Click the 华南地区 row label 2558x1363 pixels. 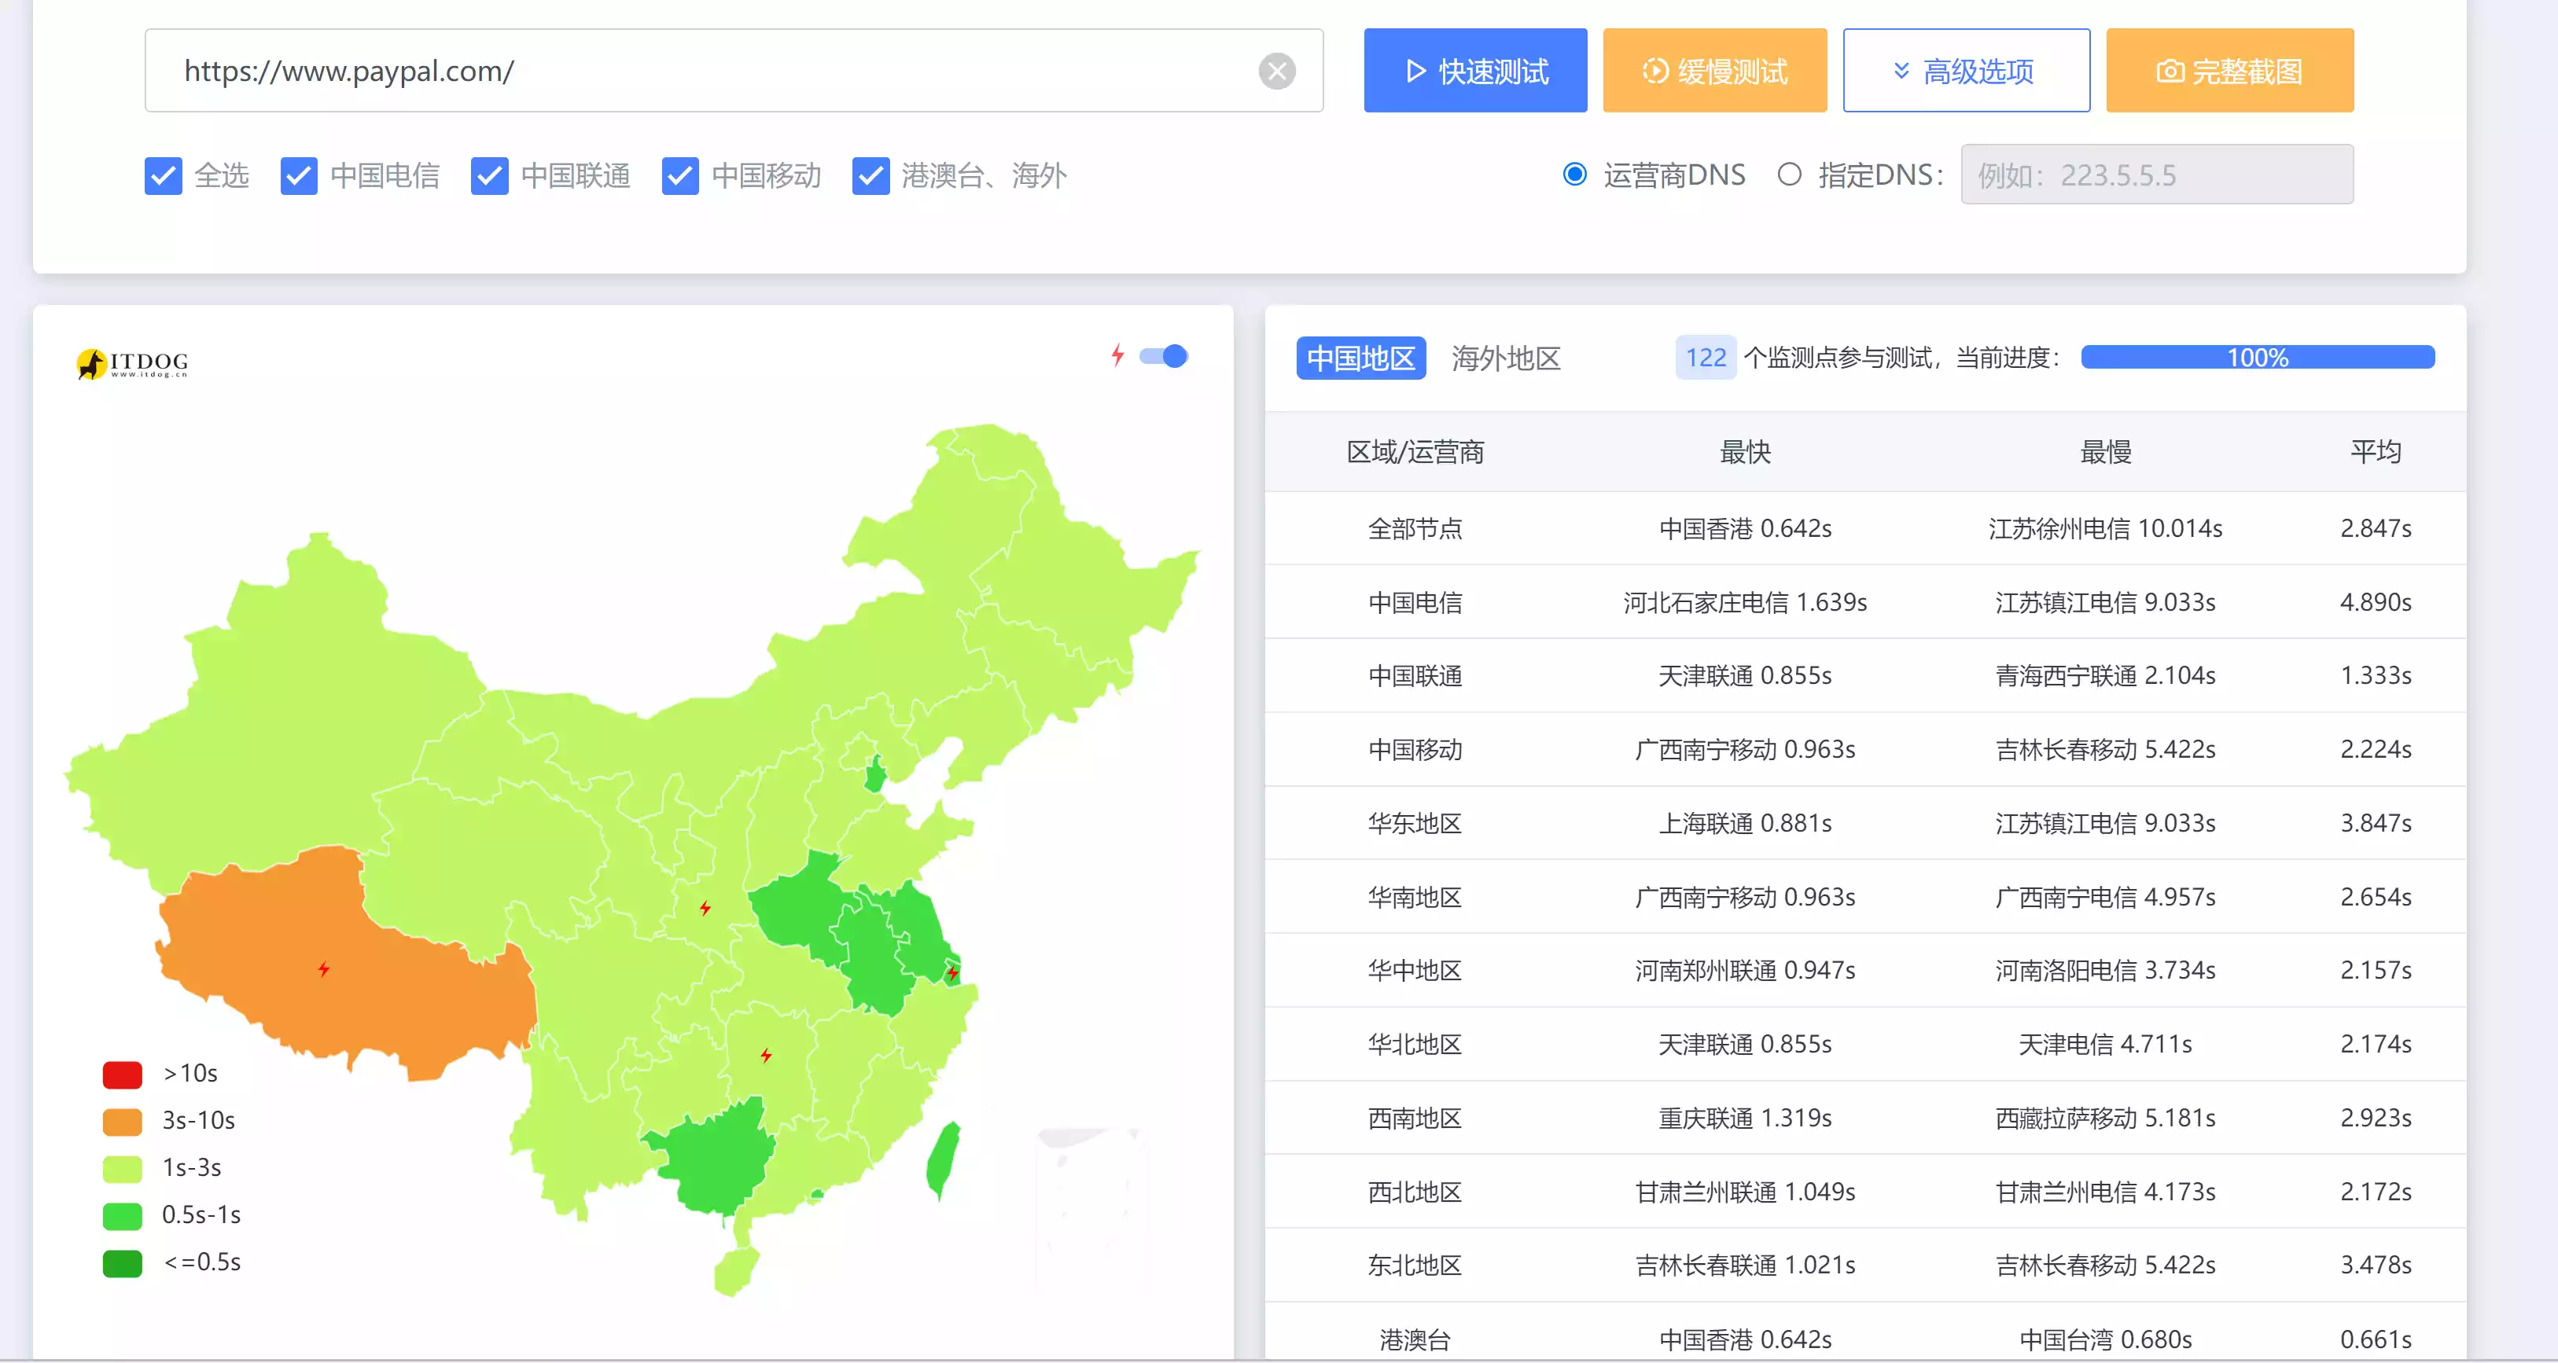(x=1415, y=896)
